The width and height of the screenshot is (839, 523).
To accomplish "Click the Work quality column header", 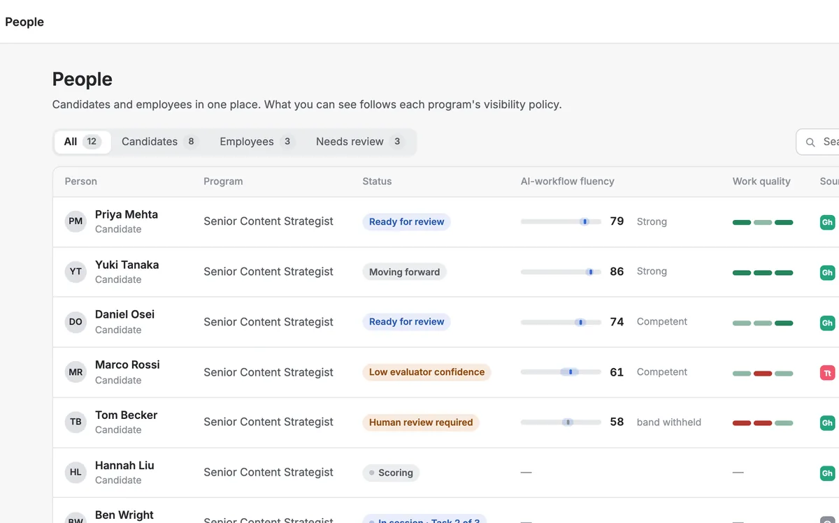I will click(x=761, y=182).
